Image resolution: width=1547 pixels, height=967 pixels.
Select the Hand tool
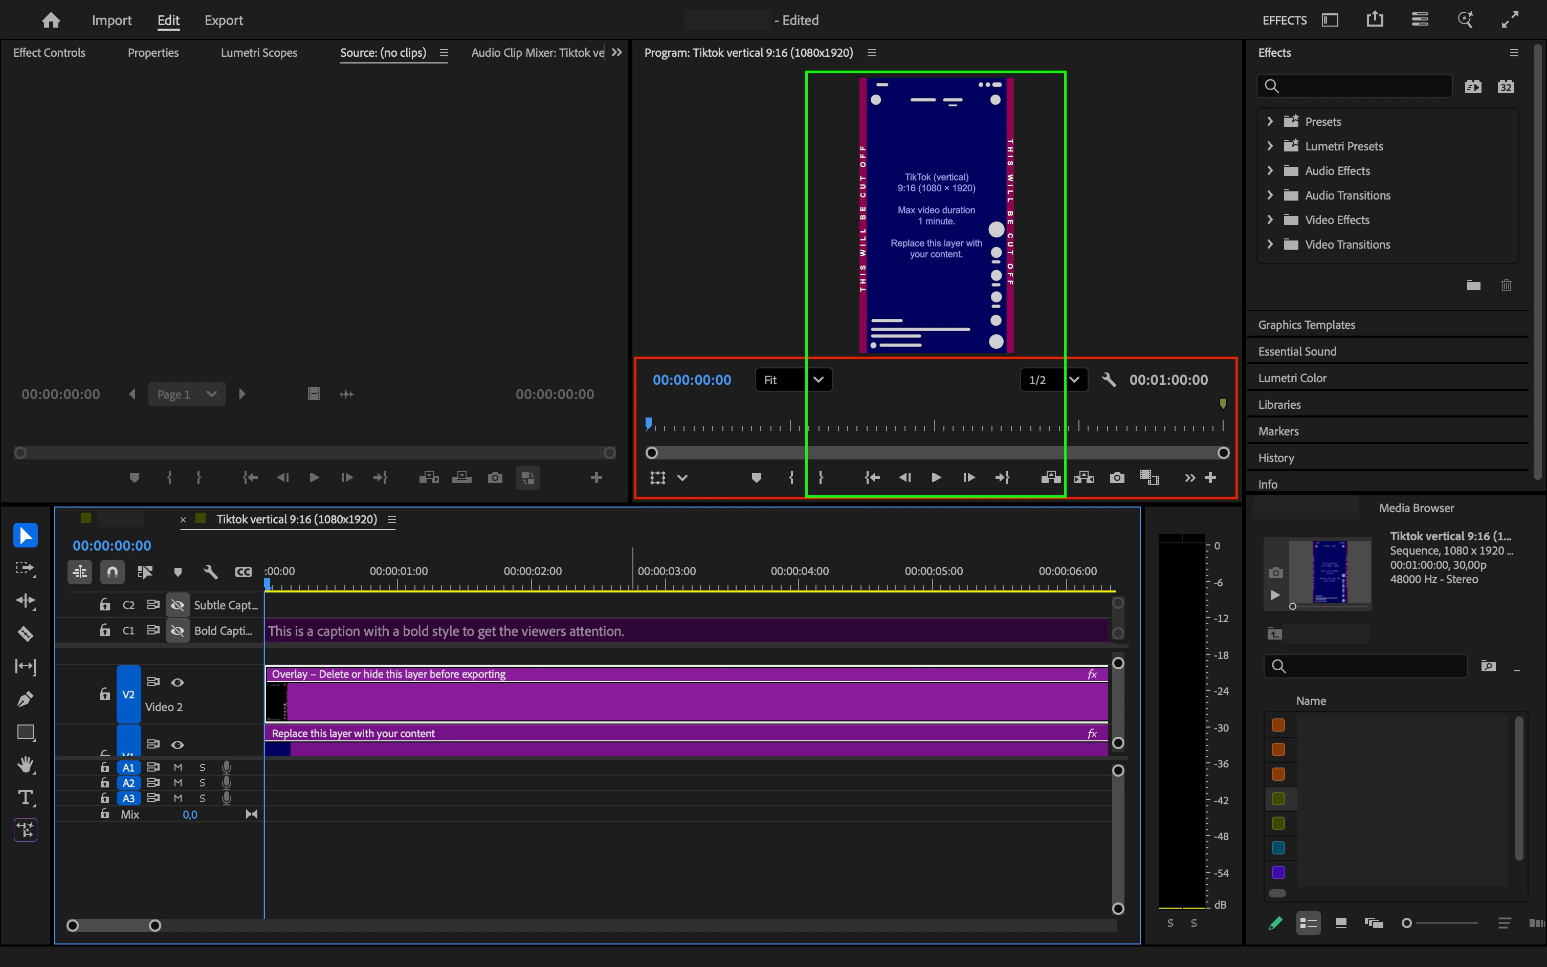[x=26, y=764]
